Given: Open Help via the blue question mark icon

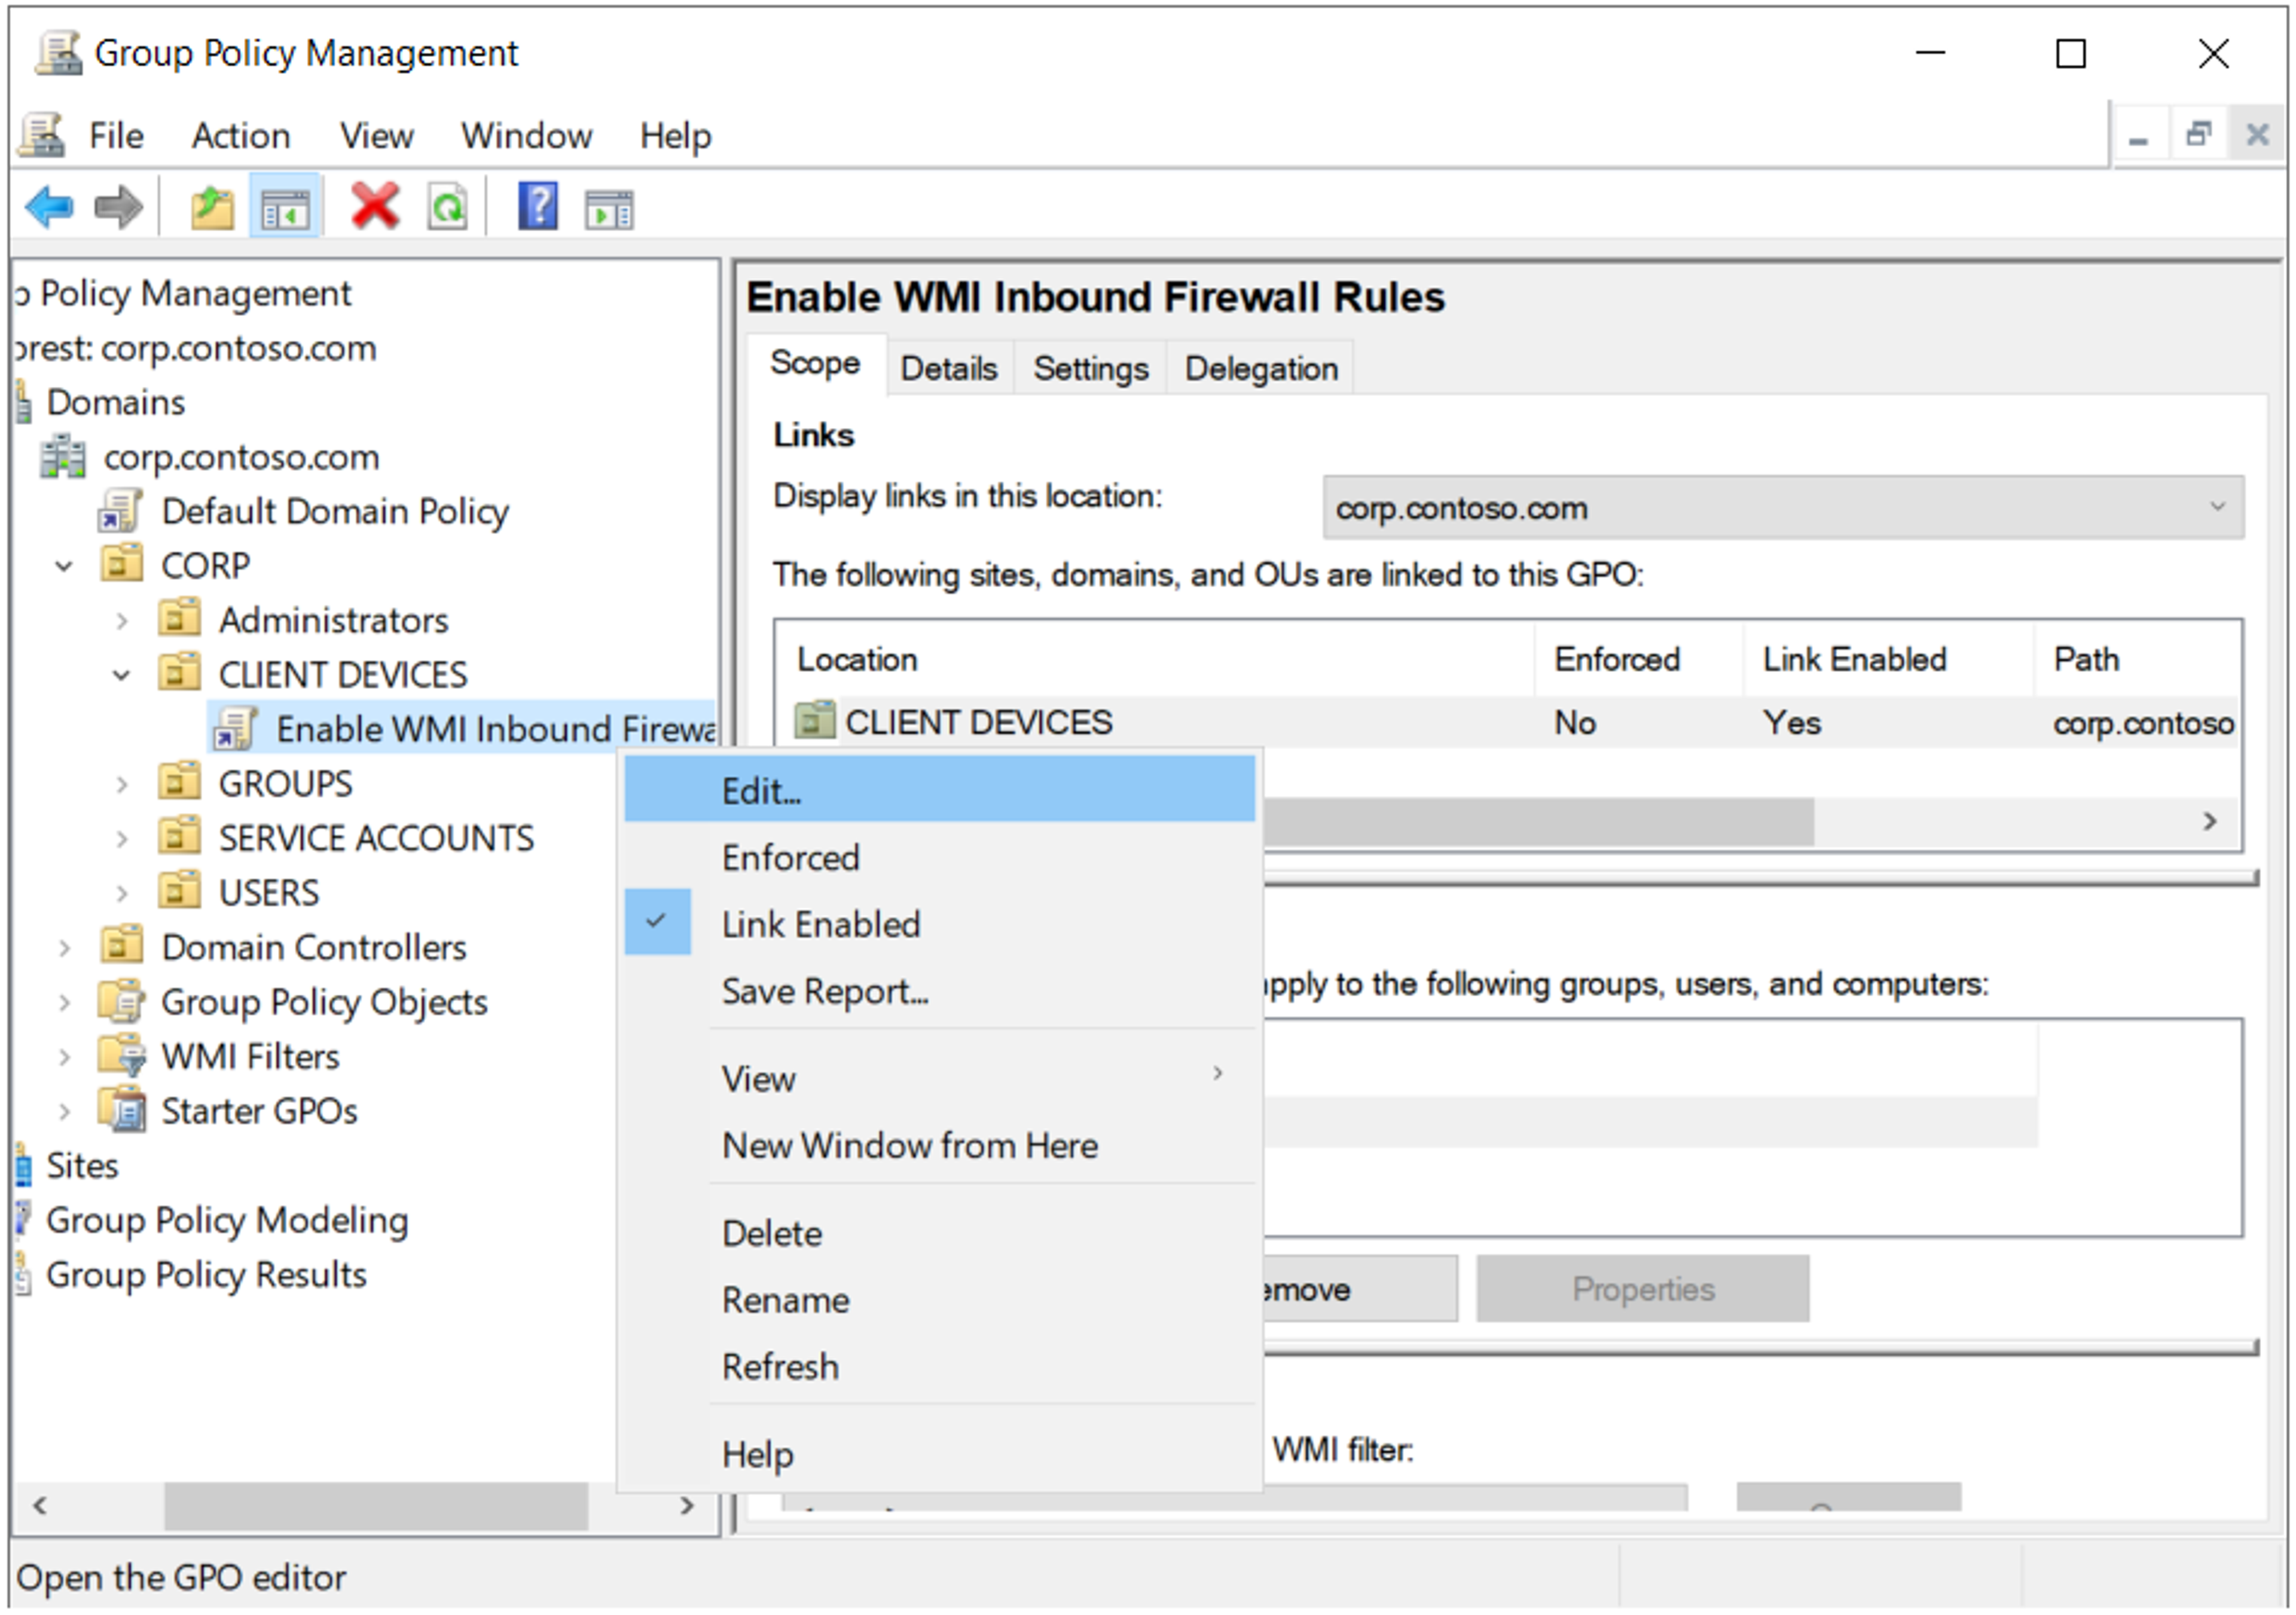Looking at the screenshot, I should pyautogui.click(x=538, y=207).
